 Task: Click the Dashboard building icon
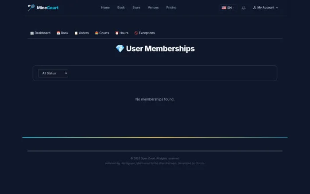coord(32,33)
